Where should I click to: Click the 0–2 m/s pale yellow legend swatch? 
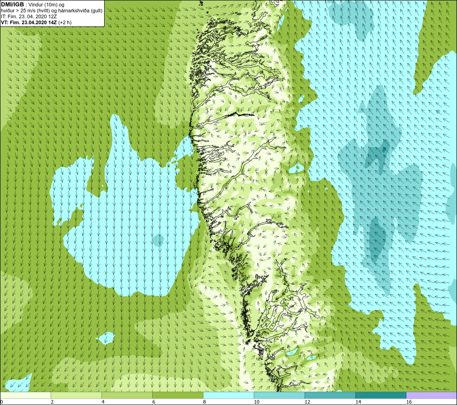click(25, 395)
